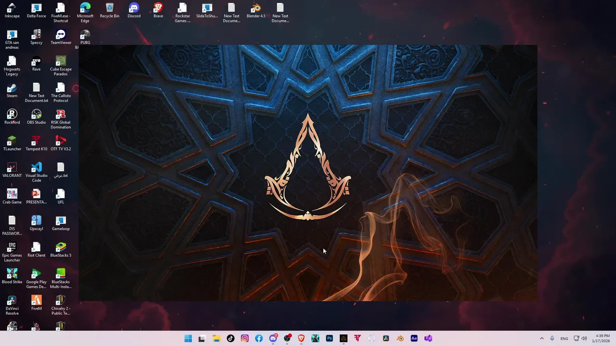Launch TikTok from the taskbar
The width and height of the screenshot is (616, 346).
tap(231, 338)
